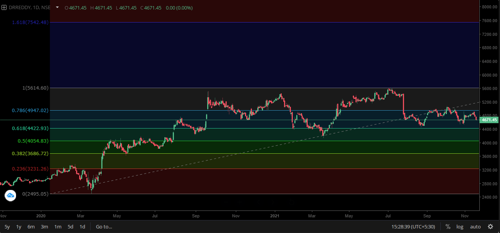
Task: Click the change value 0.00 (0.00%)
Action: [179, 8]
